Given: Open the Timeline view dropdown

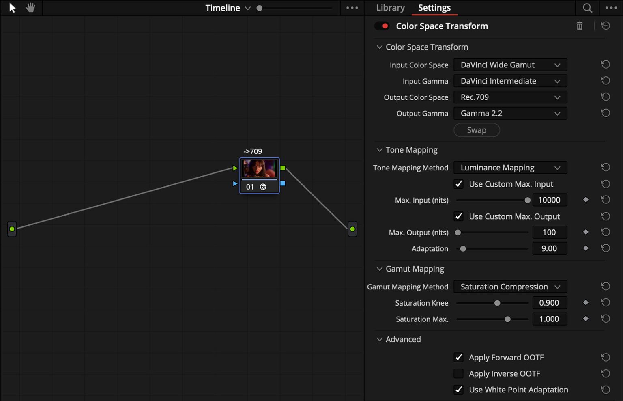Looking at the screenshot, I should pos(248,8).
